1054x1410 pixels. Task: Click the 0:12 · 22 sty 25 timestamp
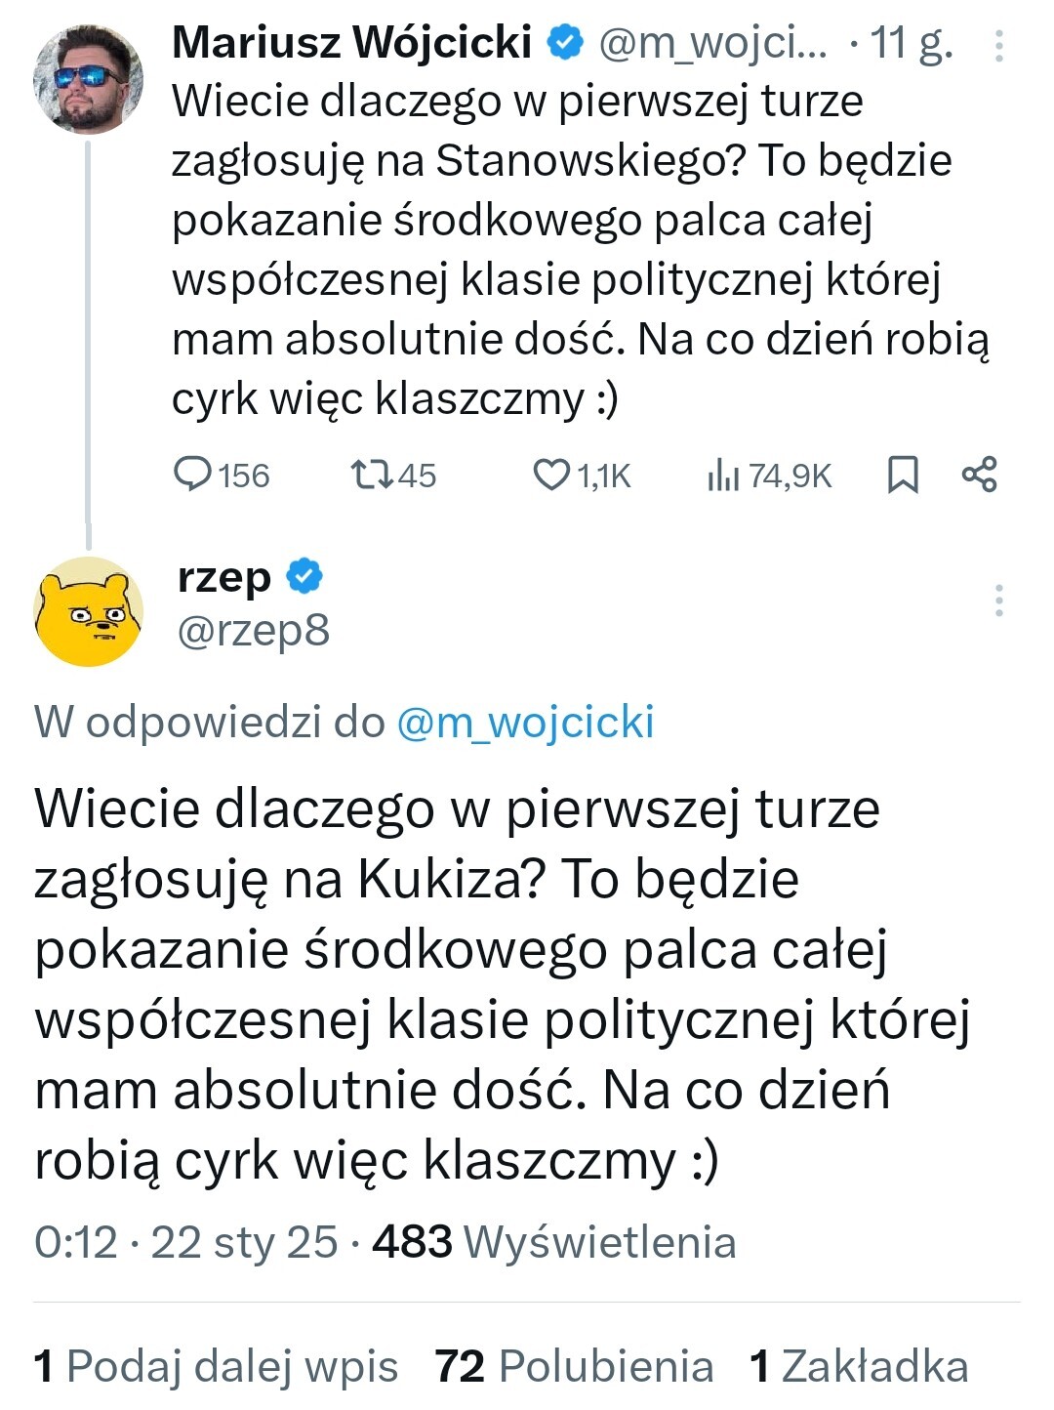[185, 1242]
